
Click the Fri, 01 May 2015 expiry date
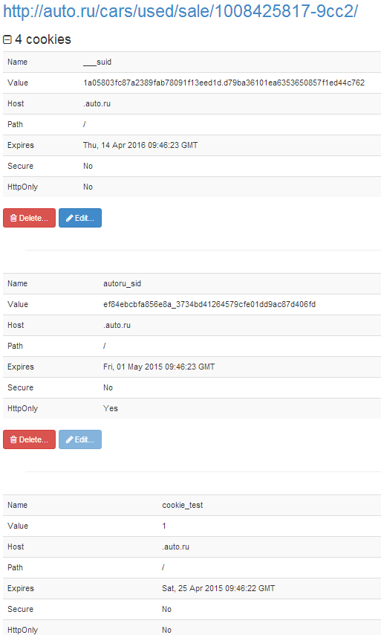point(159,367)
